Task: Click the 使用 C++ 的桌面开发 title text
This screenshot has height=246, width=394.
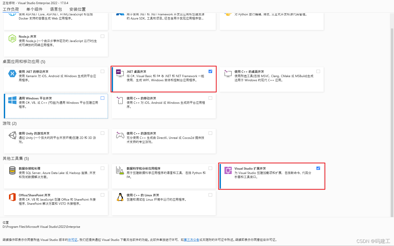Action: (249, 72)
